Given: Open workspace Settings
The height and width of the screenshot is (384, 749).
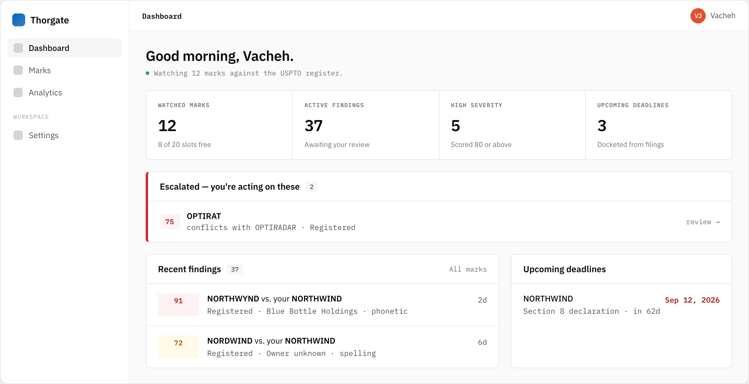Looking at the screenshot, I should pos(65,135).
